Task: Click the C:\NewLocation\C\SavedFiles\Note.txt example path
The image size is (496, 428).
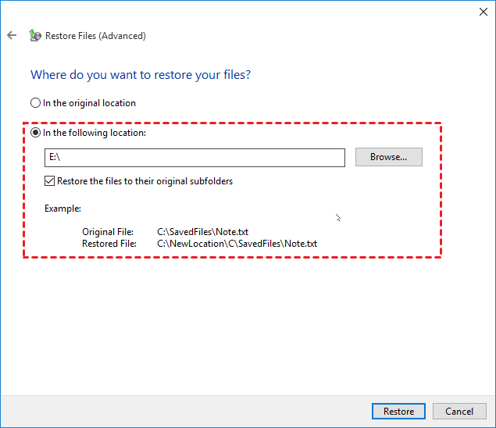Action: point(237,244)
